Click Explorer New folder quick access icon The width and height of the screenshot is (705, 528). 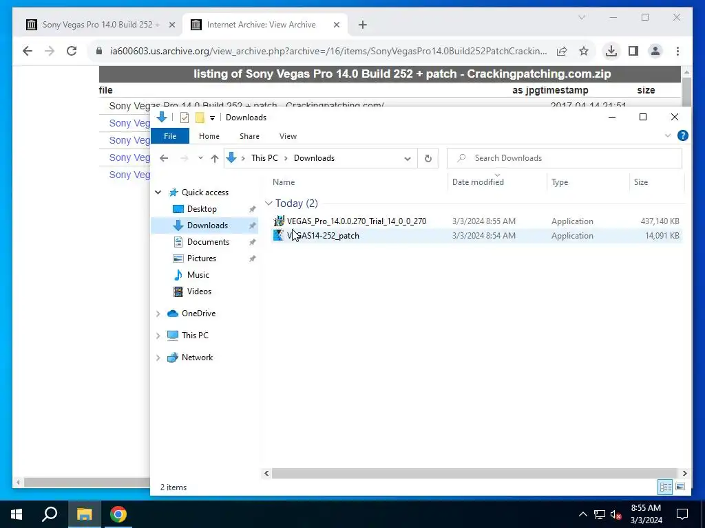(200, 118)
